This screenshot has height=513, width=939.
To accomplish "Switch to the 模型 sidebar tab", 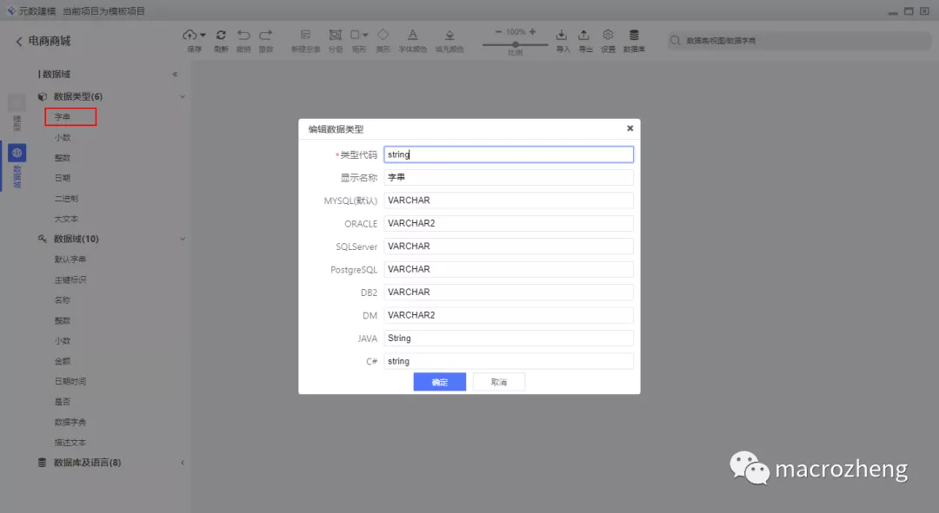I will (17, 113).
